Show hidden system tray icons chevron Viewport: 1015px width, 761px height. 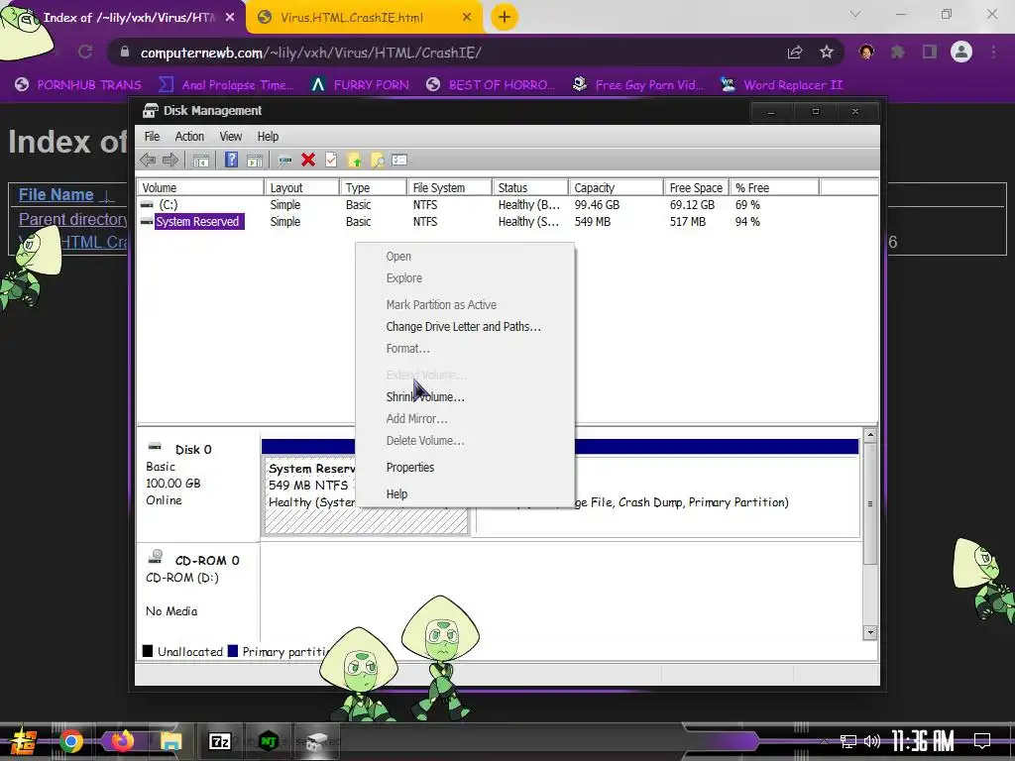[x=824, y=741]
